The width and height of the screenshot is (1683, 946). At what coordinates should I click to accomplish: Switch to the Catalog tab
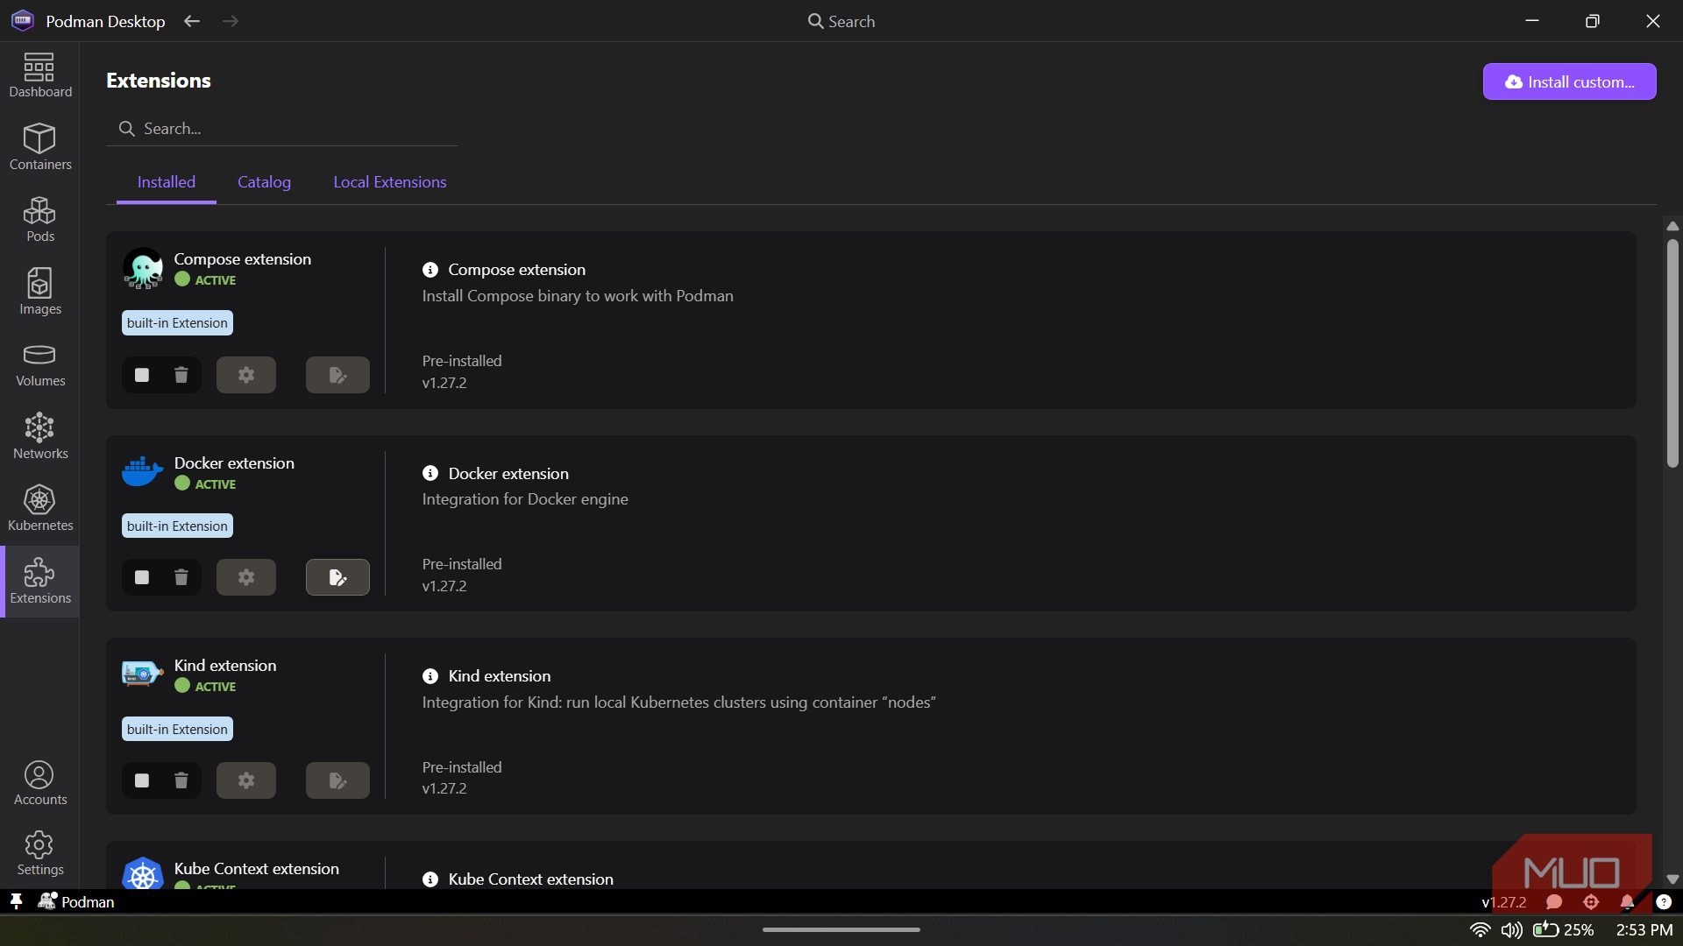(264, 182)
